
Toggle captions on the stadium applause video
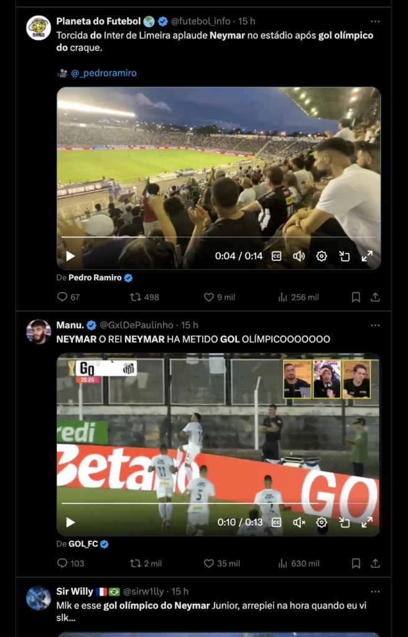[277, 256]
